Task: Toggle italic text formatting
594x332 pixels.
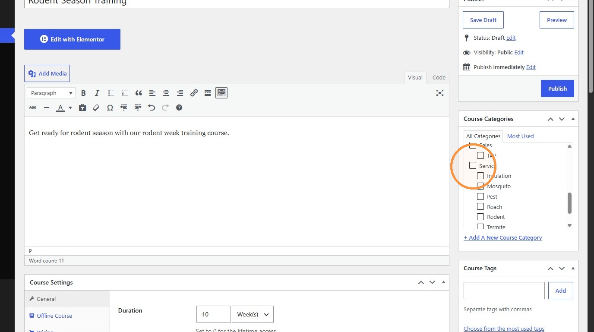Action: point(97,93)
